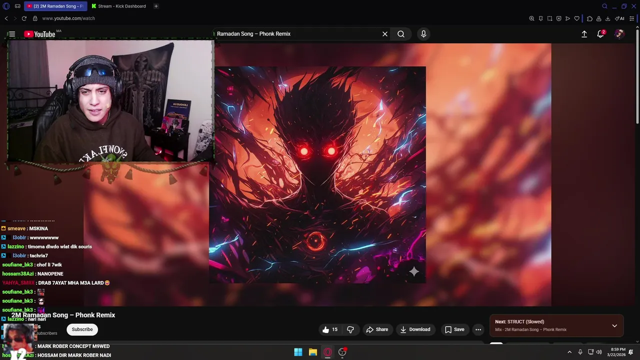
Task: Click chat message 'MARK ROBER CONCEPT M9WED'
Action: click(73, 346)
